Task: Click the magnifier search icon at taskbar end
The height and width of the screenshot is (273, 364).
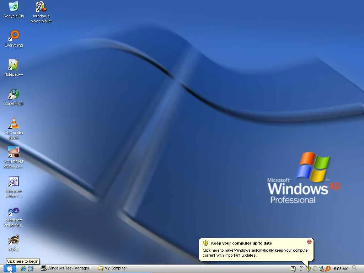Action: pyautogui.click(x=354, y=268)
